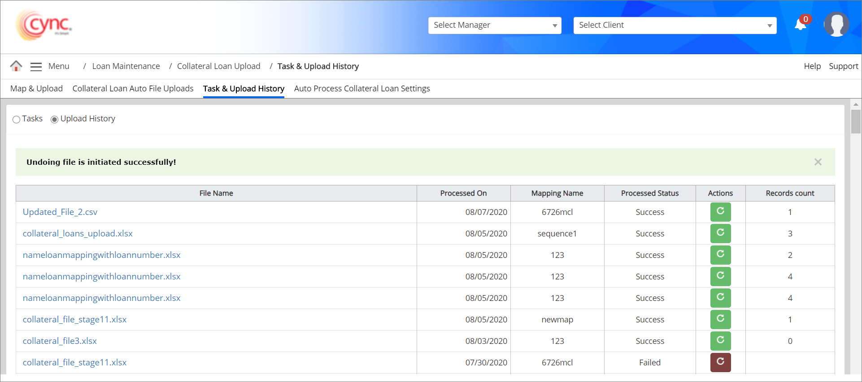Viewport: 862px width, 382px height.
Task: Click the user profile avatar
Action: [836, 25]
